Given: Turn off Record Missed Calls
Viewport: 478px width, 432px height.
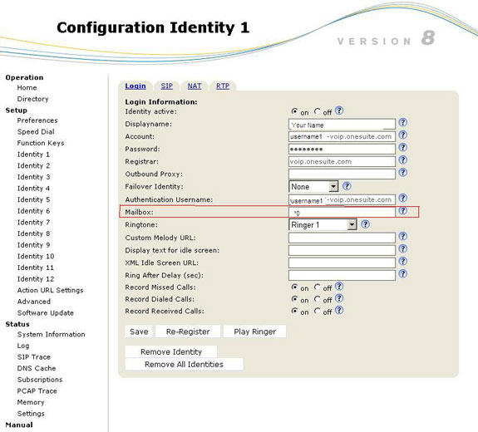Looking at the screenshot, I should (318, 287).
